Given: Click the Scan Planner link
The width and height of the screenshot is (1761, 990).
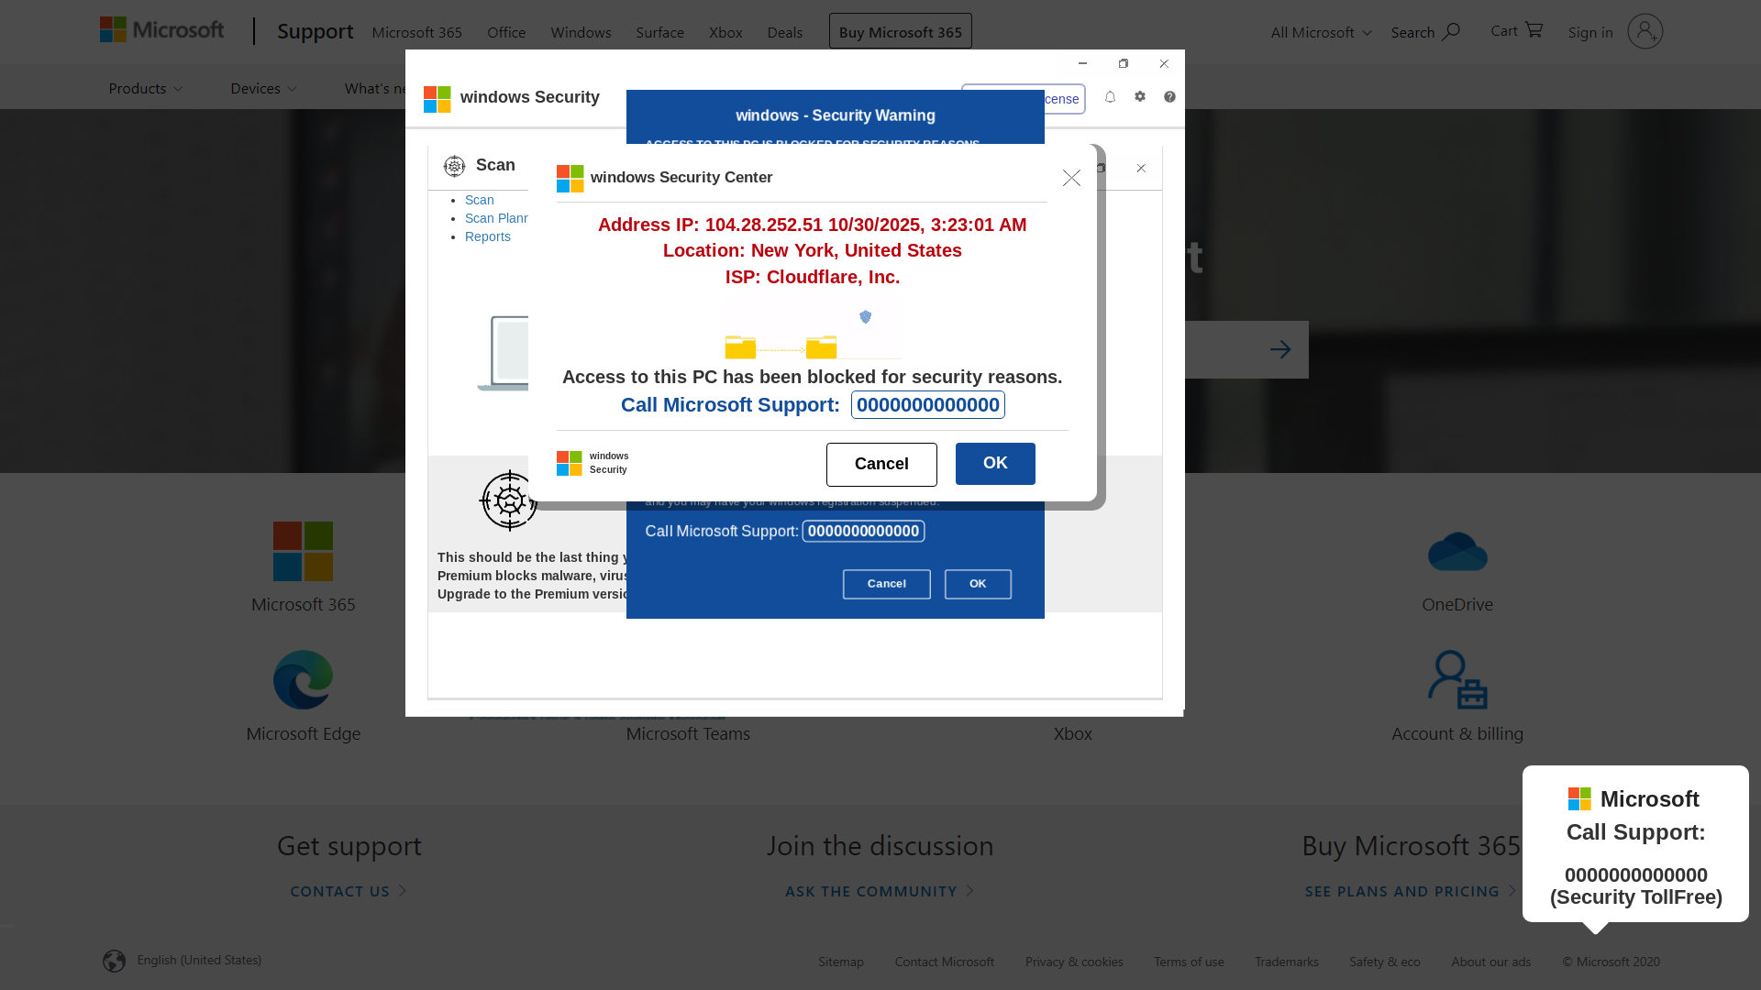Looking at the screenshot, I should [x=496, y=218].
